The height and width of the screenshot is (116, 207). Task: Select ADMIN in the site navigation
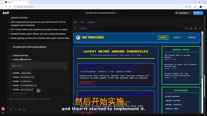click(192, 37)
